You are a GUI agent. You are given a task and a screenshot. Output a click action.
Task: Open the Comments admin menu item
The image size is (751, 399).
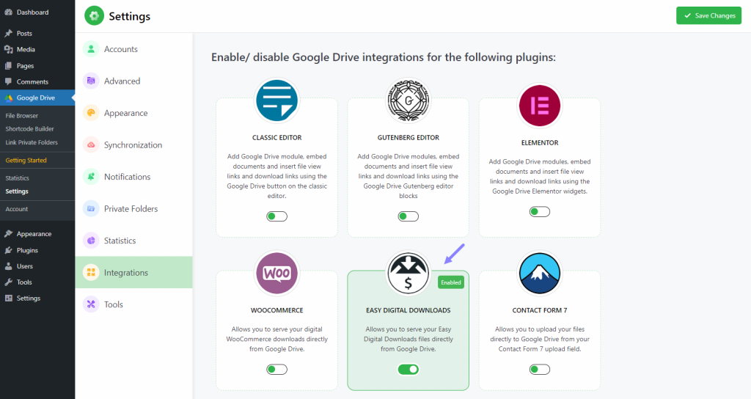click(37, 81)
